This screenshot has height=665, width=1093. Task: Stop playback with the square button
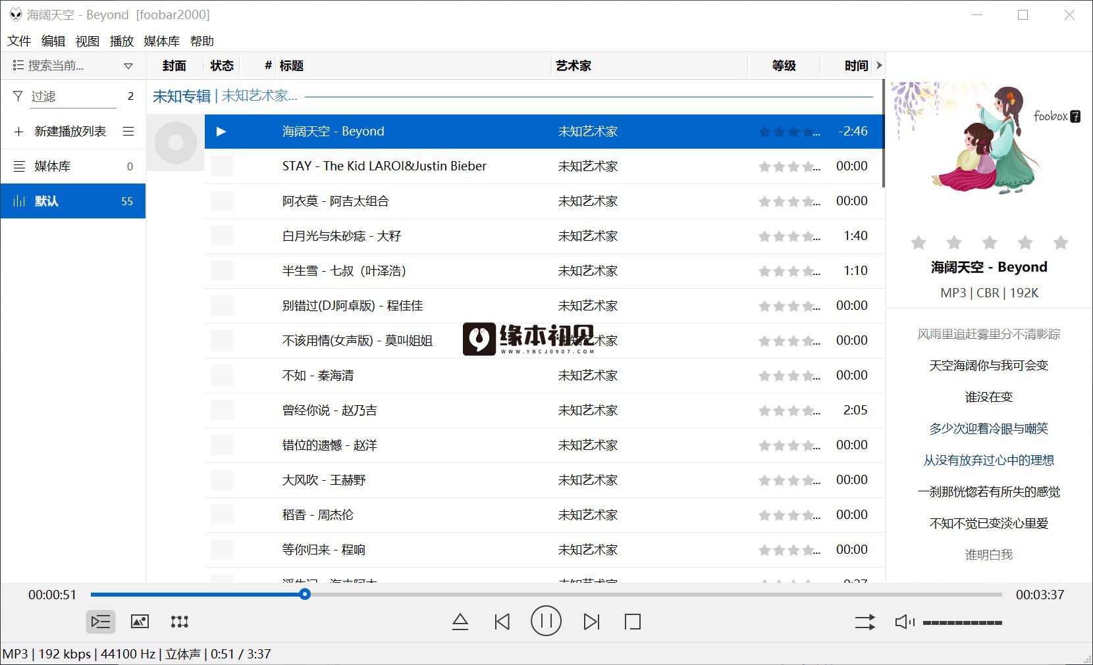(633, 622)
